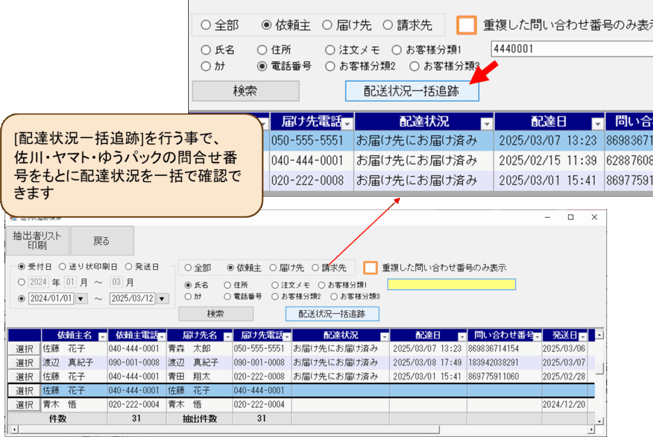Select the 受付日 radio button
This screenshot has width=653, height=437.
22,267
